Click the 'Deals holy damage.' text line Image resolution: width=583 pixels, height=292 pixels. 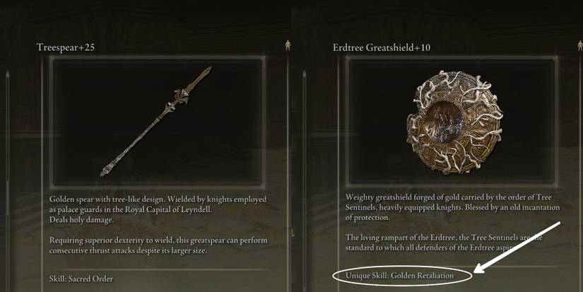click(x=81, y=220)
